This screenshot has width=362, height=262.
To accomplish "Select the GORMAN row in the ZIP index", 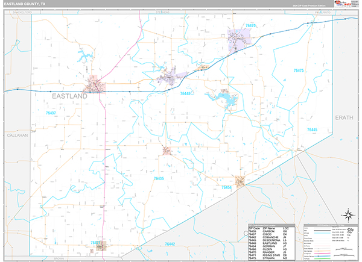I will [x=271, y=246].
